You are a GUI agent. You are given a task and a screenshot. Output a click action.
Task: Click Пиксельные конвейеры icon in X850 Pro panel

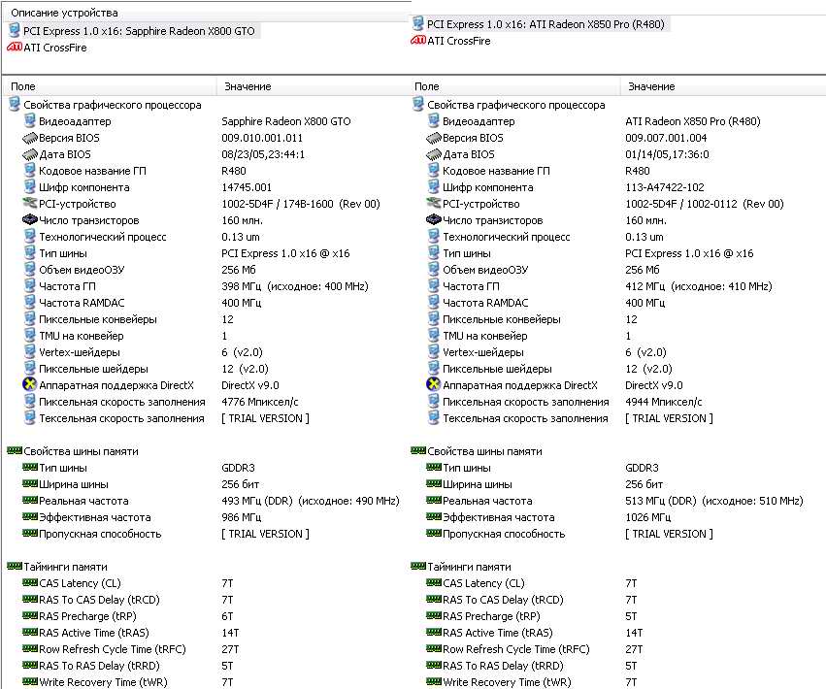(x=434, y=319)
